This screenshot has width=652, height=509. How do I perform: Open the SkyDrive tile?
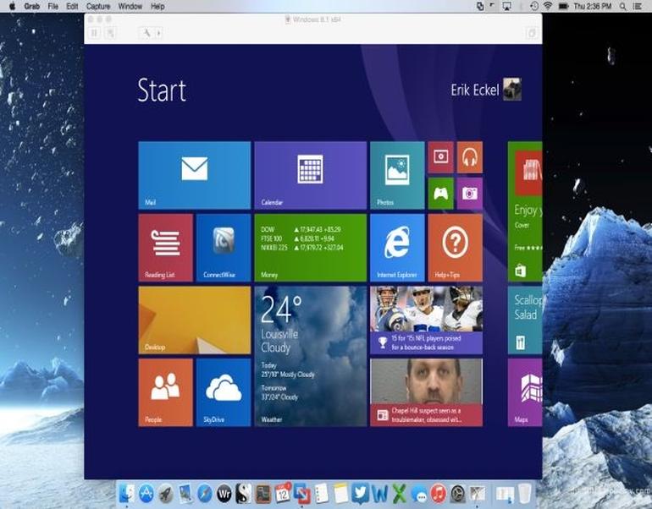pos(224,392)
